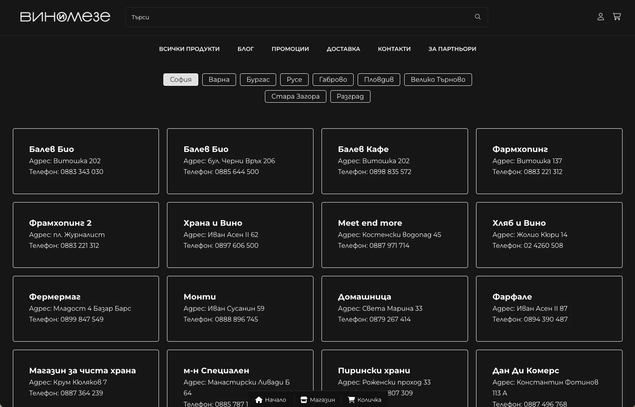Click the Meet end more store title
Image resolution: width=635 pixels, height=407 pixels.
point(370,223)
